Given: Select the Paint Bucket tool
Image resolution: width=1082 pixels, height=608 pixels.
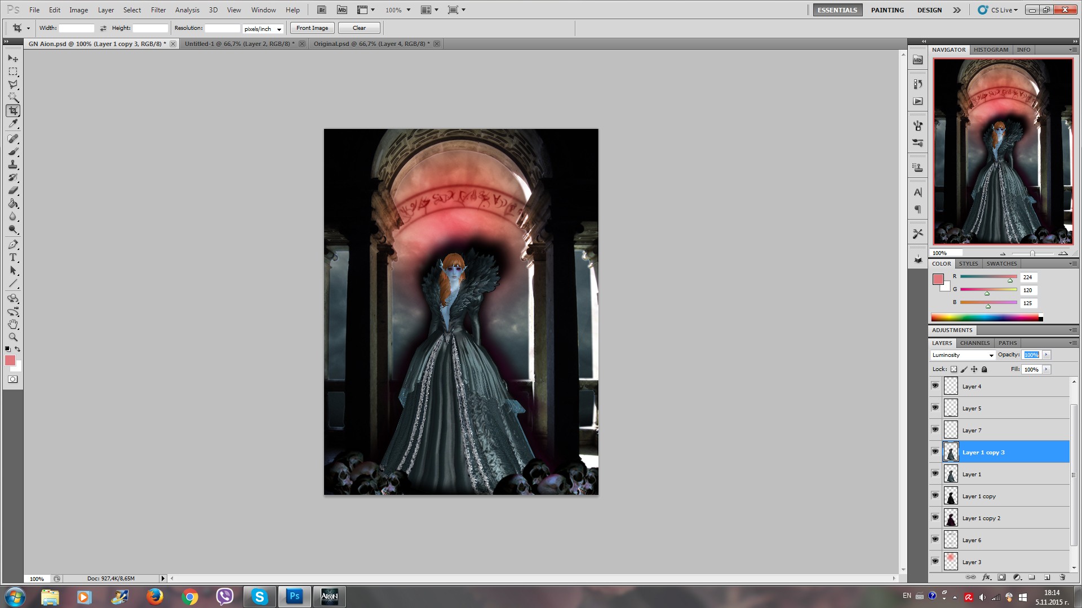Looking at the screenshot, I should click(13, 203).
